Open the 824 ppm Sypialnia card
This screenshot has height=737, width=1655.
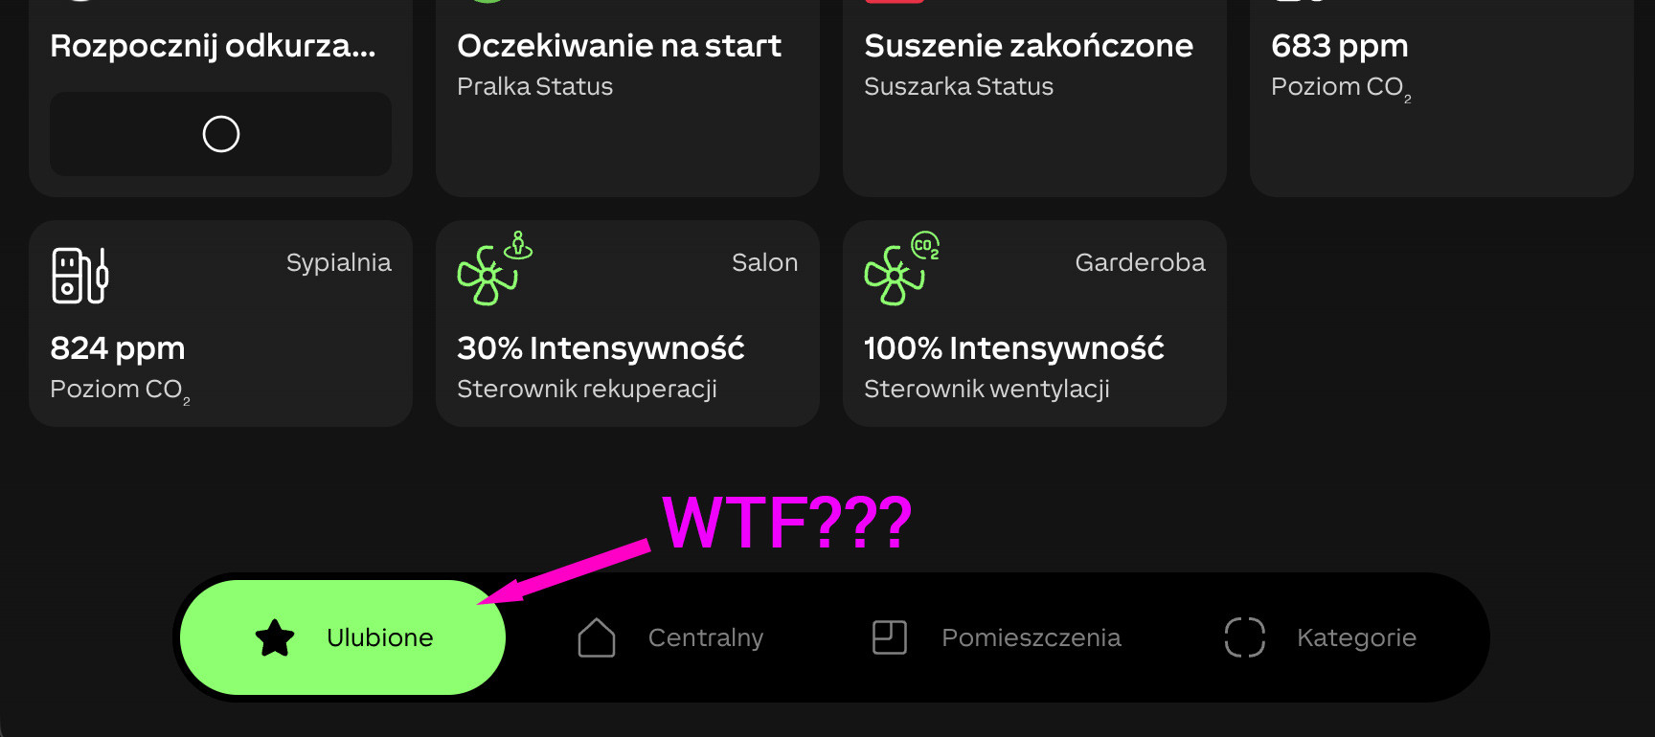[x=220, y=324]
